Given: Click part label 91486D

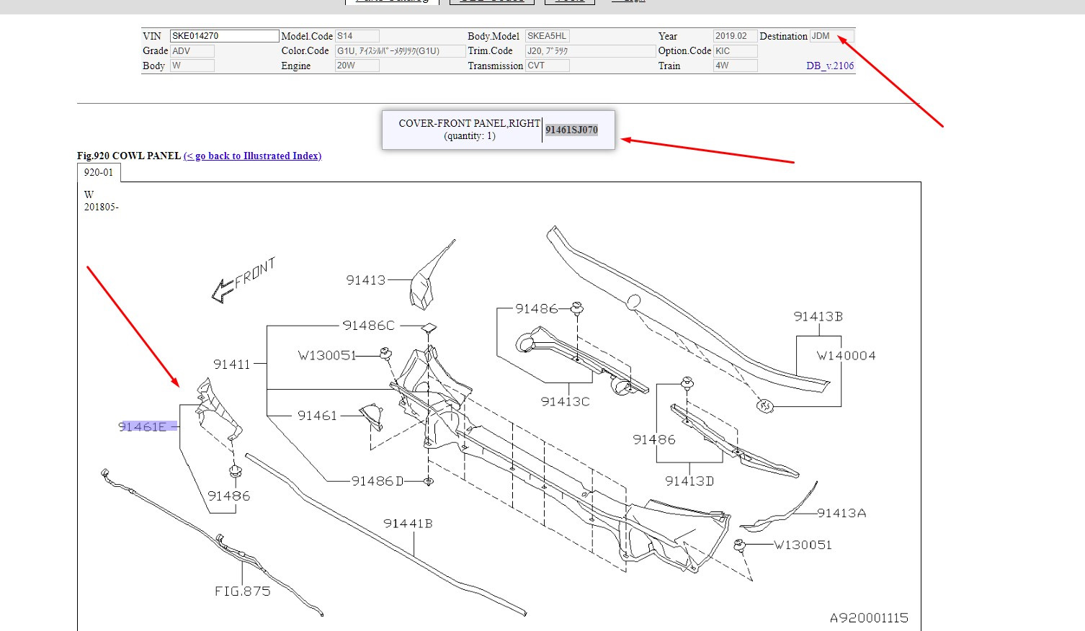Looking at the screenshot, I should (378, 481).
